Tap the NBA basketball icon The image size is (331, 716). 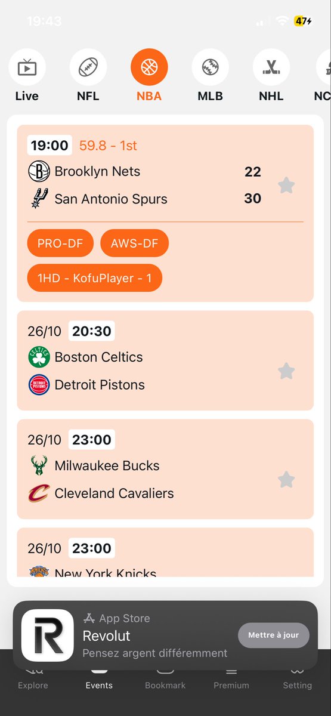point(149,67)
